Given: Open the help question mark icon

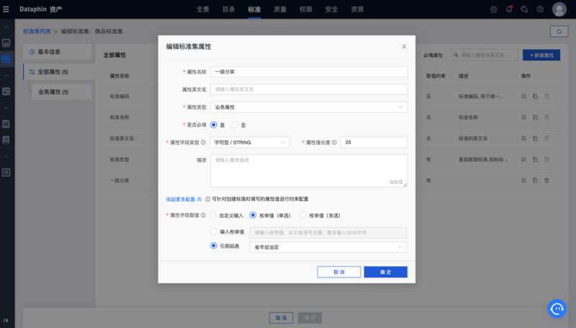Looking at the screenshot, I should pos(539,9).
